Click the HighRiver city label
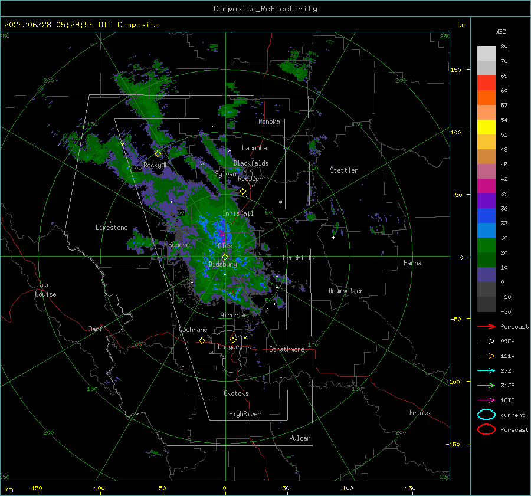This screenshot has width=531, height=496. pos(245,414)
